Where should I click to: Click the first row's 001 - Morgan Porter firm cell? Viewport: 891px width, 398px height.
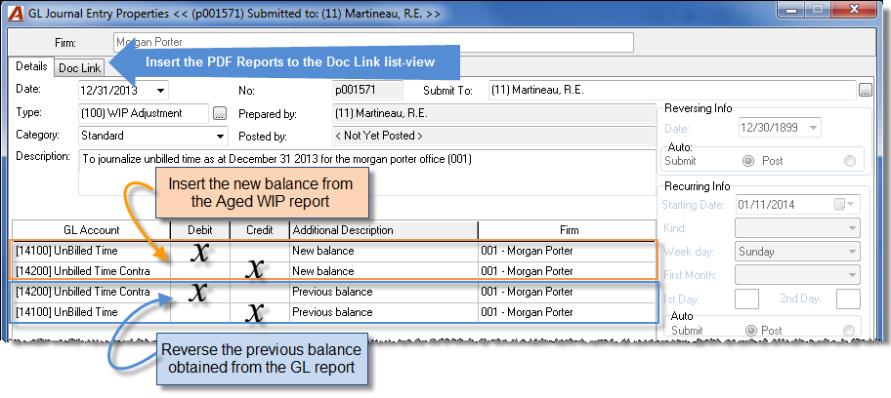coord(569,251)
